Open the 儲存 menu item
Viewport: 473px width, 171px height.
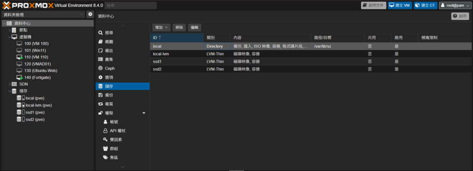(122, 86)
